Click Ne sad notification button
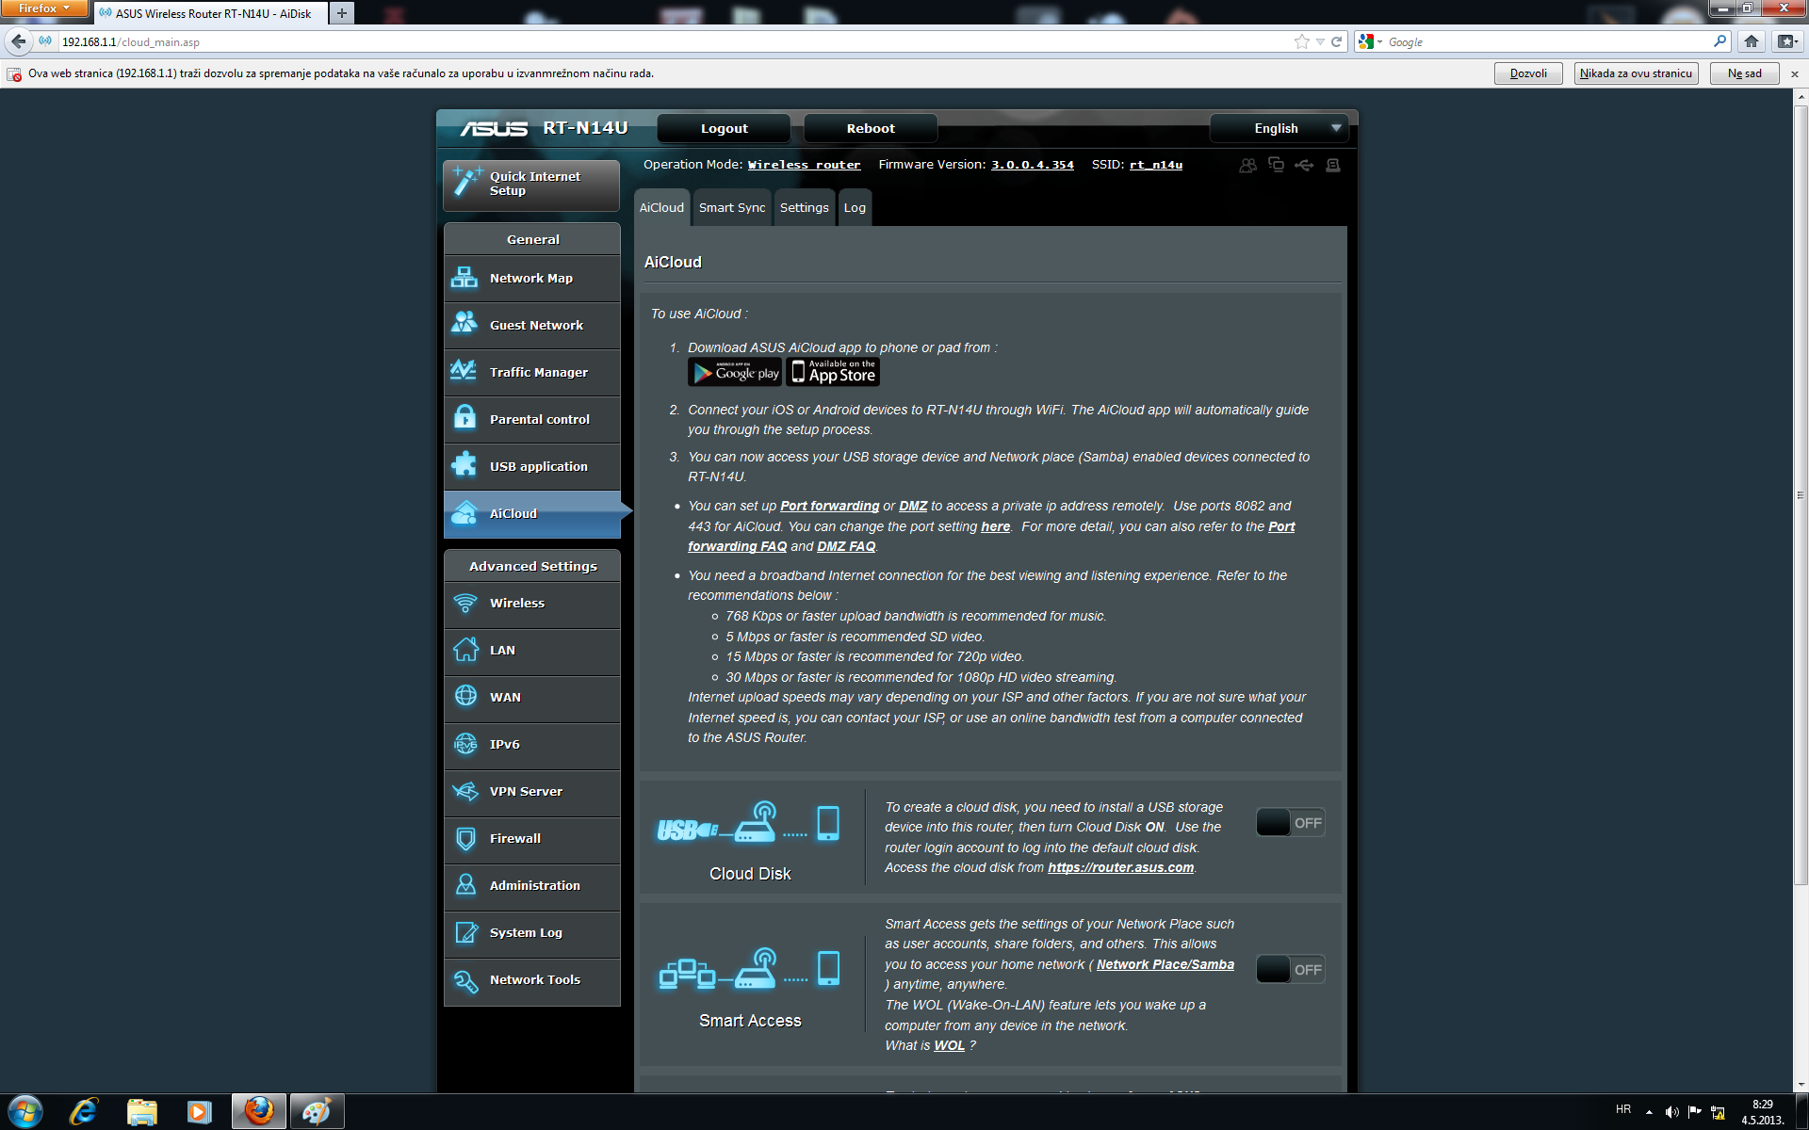Viewport: 1809px width, 1130px height. pos(1744,73)
